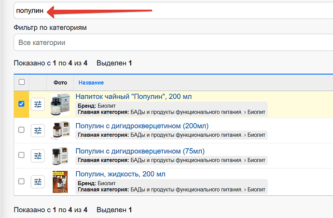Open settings icon for Популин с дигидрокверцетином (200мл)

[38, 130]
